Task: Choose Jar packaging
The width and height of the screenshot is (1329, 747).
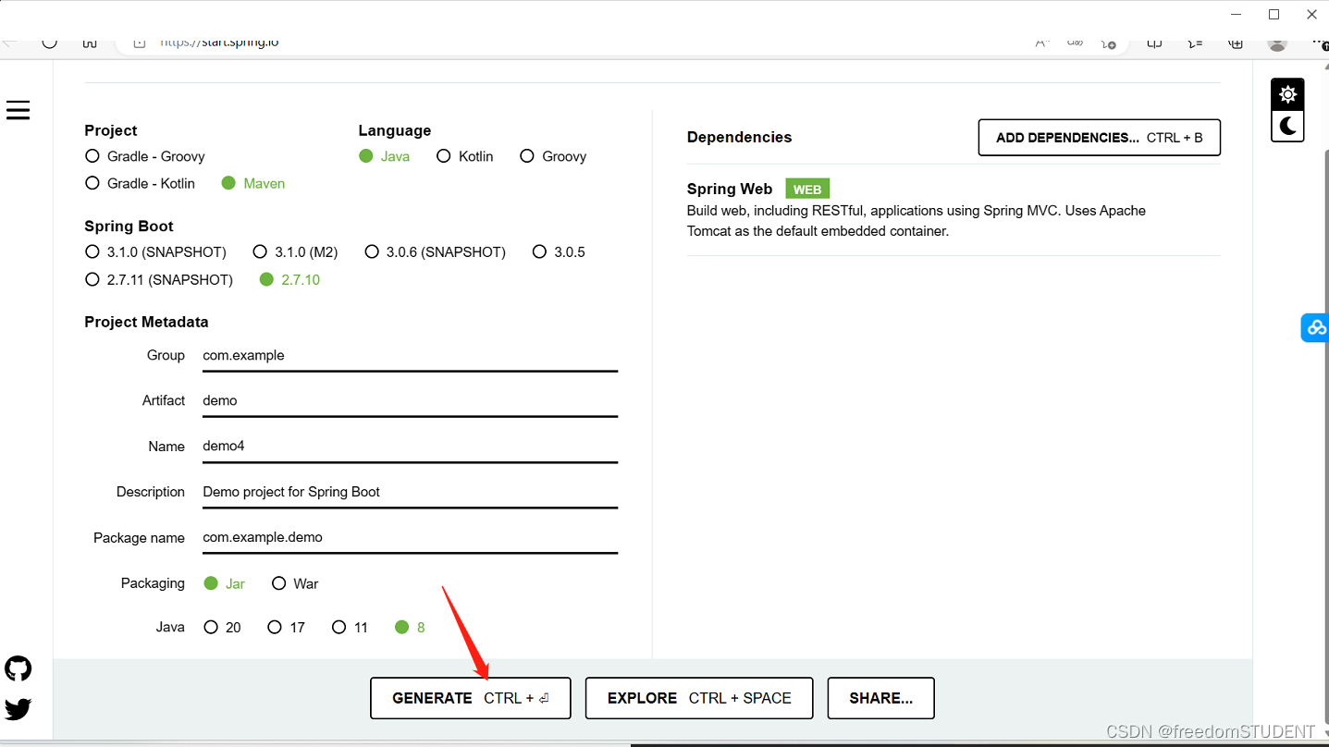Action: pyautogui.click(x=225, y=583)
